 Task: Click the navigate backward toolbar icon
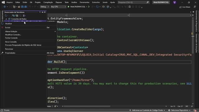pos(5,7)
